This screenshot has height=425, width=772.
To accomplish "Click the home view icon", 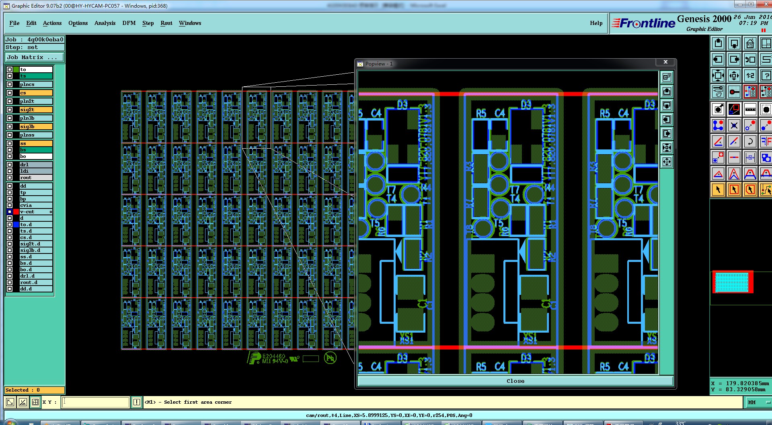I will [750, 43].
